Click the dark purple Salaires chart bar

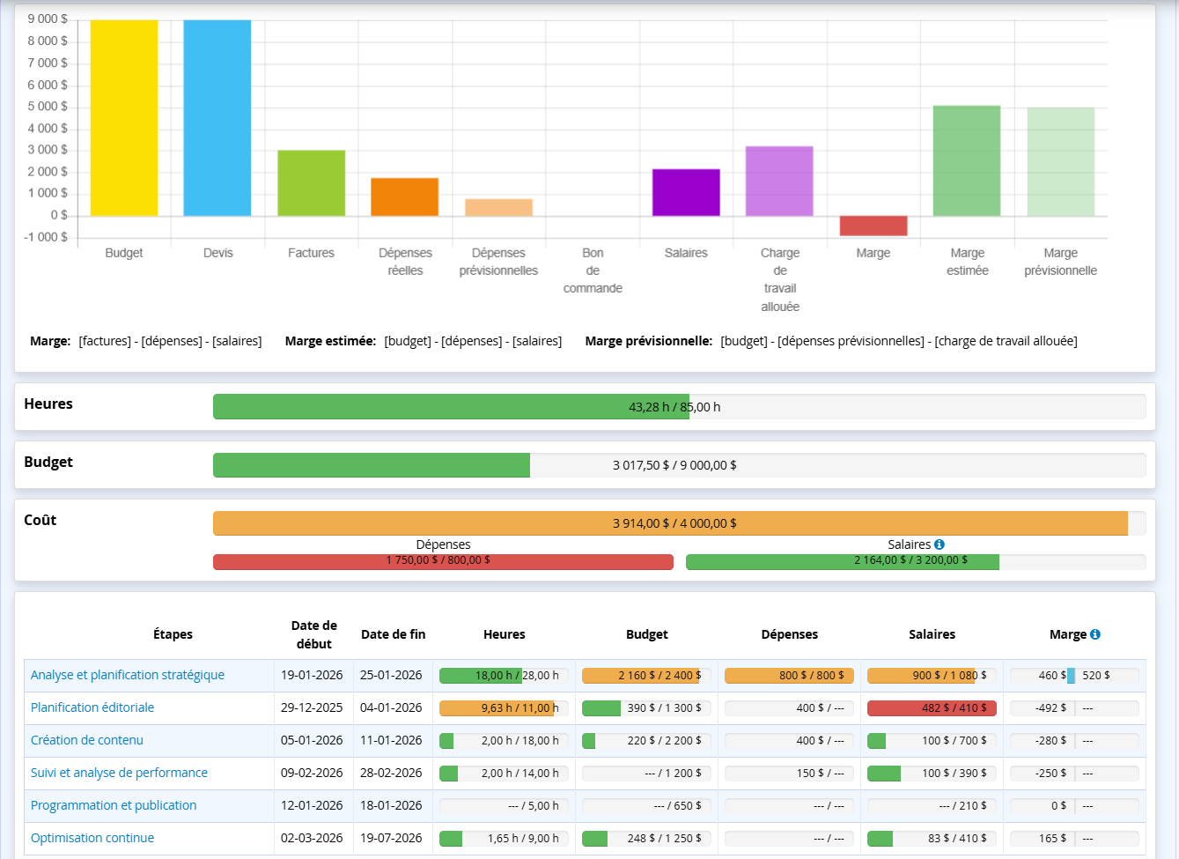[686, 192]
